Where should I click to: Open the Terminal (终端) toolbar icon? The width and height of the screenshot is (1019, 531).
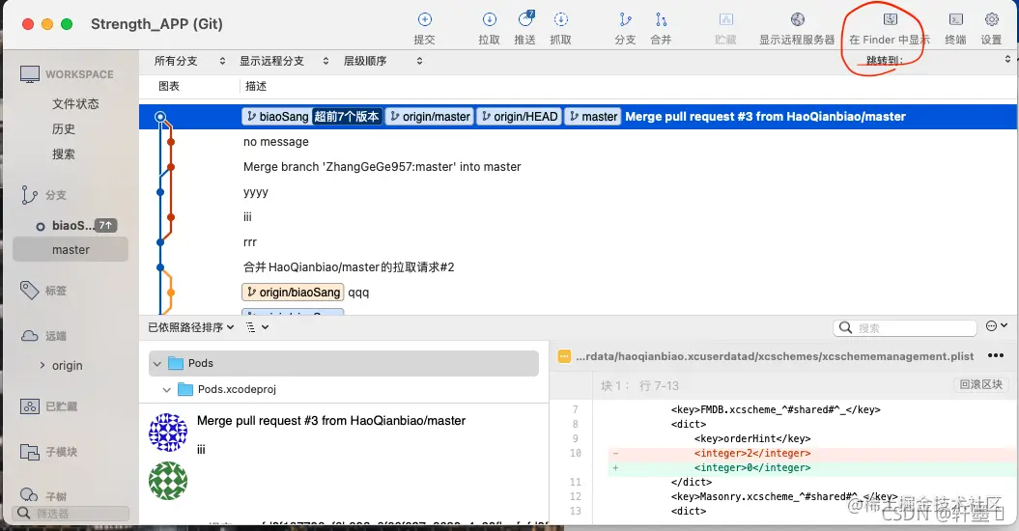(955, 19)
